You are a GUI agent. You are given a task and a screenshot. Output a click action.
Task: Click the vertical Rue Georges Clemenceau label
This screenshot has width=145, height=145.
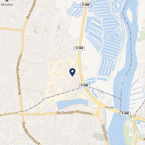point(20,74)
